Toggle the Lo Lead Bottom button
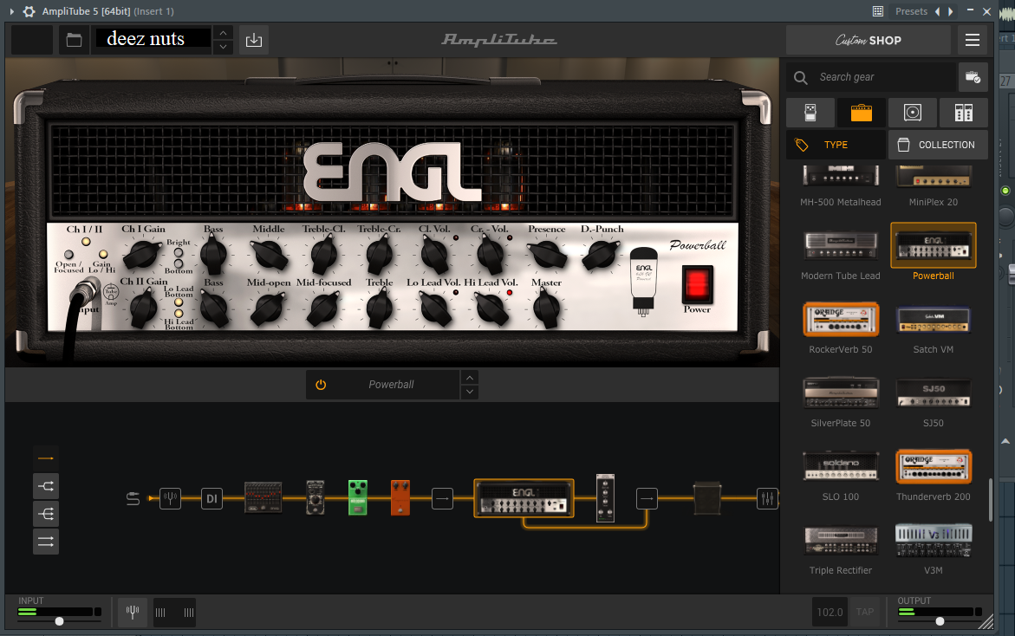Viewport: 1015px width, 636px height. coord(178,302)
